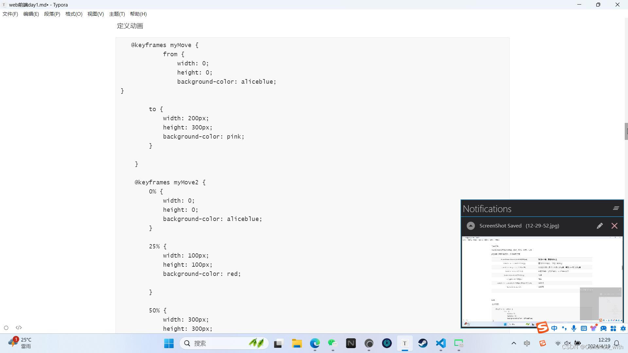This screenshot has height=353, width=628.
Task: Dismiss the ScreenShot Saved notification
Action: pos(614,226)
